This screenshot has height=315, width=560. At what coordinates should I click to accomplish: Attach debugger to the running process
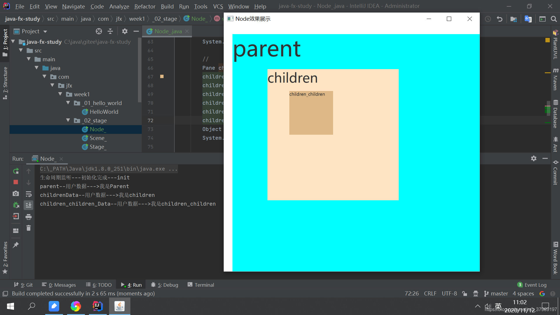[16, 205]
